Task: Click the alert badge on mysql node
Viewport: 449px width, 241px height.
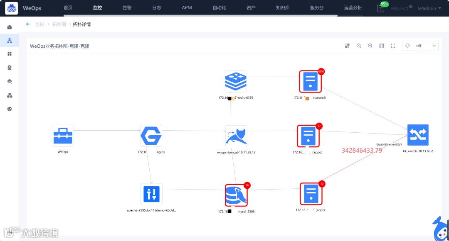Action: (247, 185)
